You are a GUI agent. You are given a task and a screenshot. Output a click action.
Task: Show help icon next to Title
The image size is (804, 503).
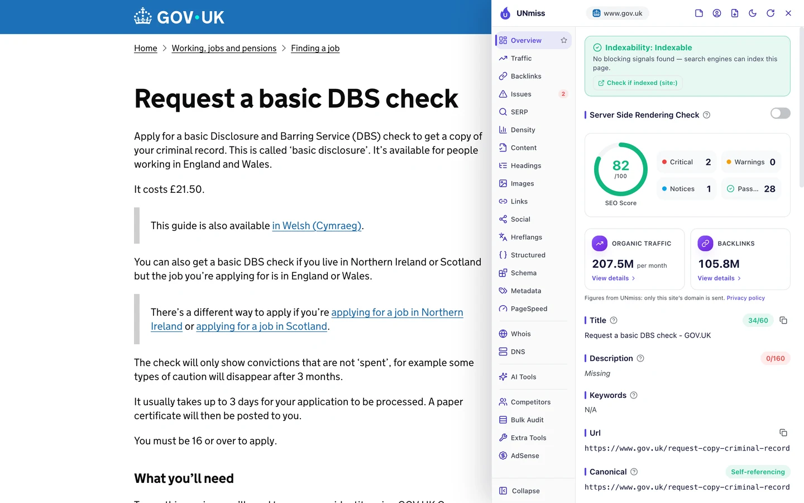[614, 320]
